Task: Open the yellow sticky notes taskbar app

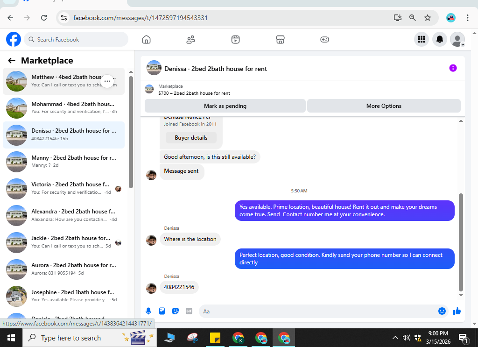Action: tap(215, 338)
